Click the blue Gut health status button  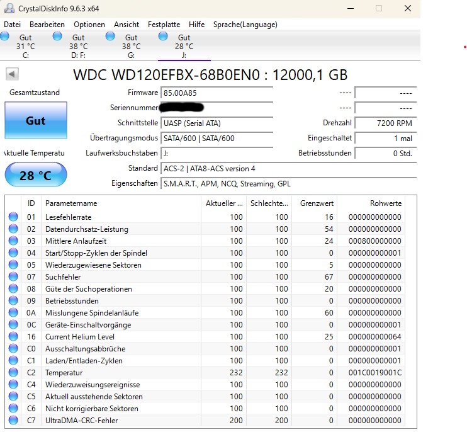[x=36, y=120]
